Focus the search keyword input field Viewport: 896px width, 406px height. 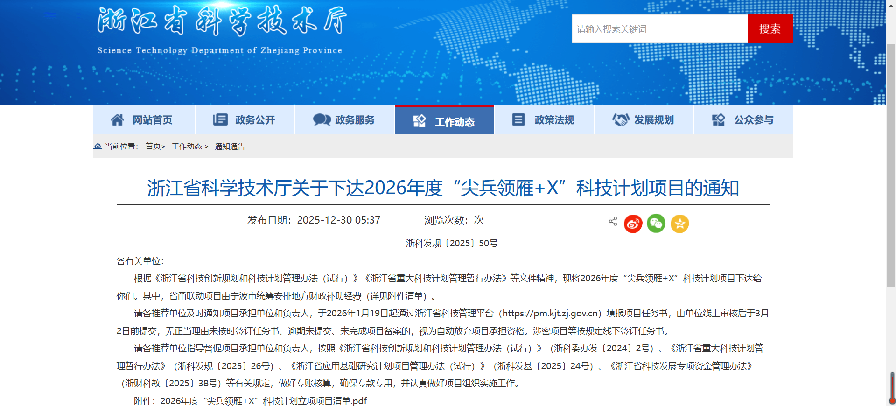(659, 29)
